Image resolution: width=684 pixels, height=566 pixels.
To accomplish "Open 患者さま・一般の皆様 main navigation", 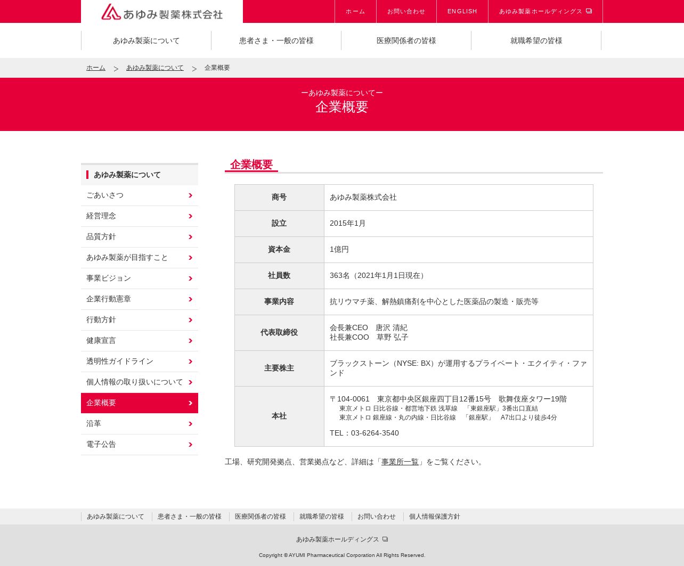I will point(276,40).
